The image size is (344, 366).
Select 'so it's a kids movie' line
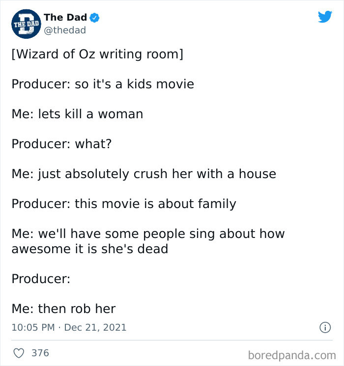[x=103, y=84]
